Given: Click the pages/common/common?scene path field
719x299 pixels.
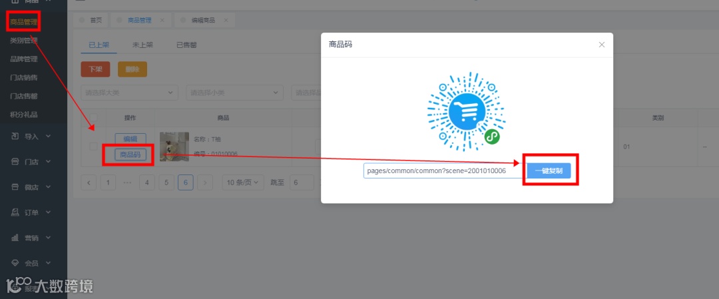Looking at the screenshot, I should 445,170.
